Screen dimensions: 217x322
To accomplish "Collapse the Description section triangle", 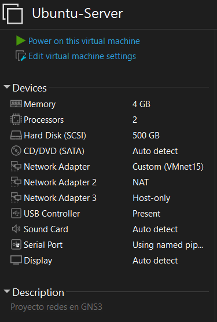I will click(x=7, y=291).
